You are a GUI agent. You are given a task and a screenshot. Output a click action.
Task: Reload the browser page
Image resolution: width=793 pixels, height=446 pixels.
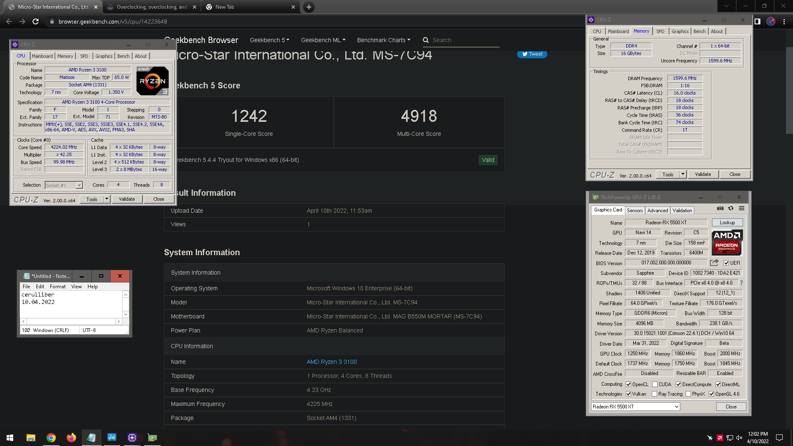pos(36,21)
